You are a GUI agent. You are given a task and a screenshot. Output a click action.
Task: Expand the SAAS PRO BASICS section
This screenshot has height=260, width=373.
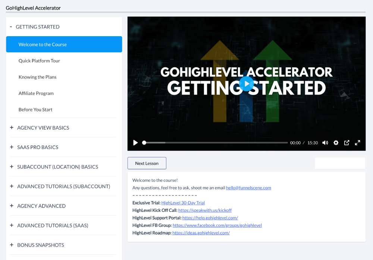(x=63, y=147)
